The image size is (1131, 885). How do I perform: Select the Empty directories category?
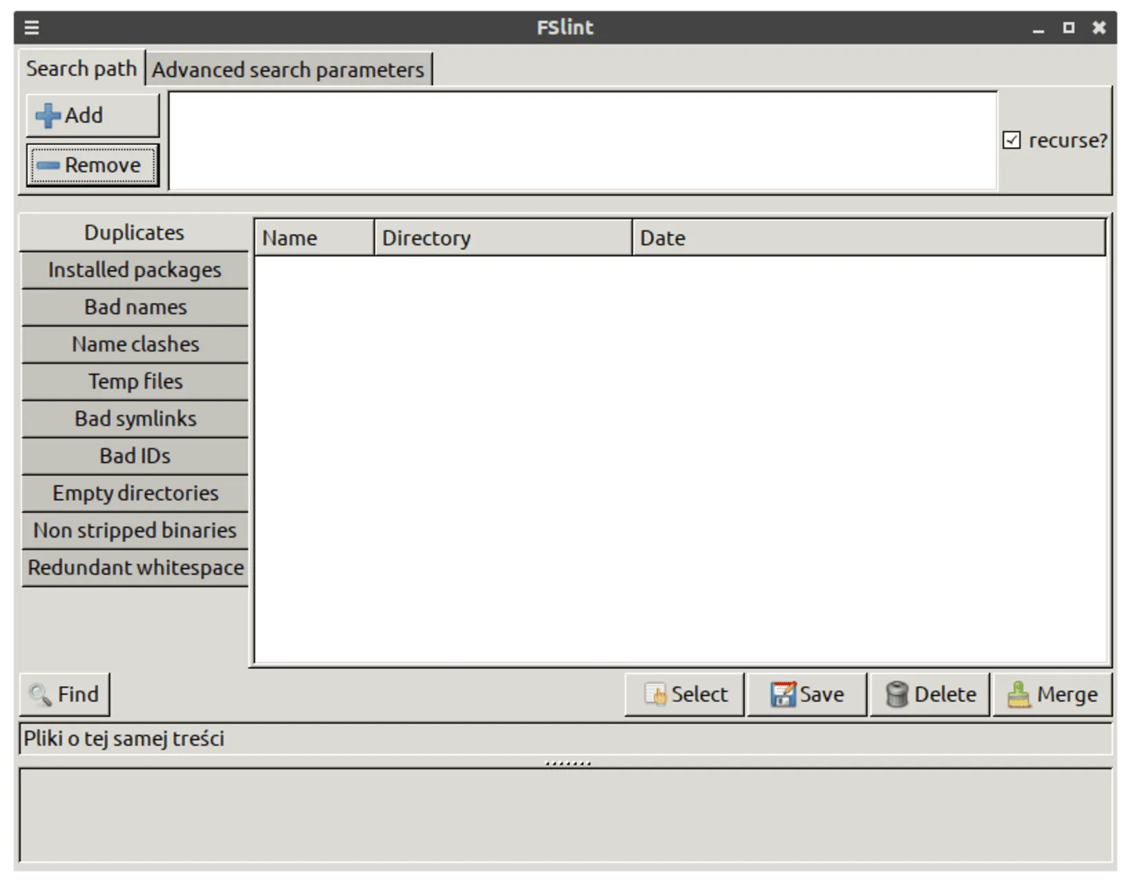[135, 494]
